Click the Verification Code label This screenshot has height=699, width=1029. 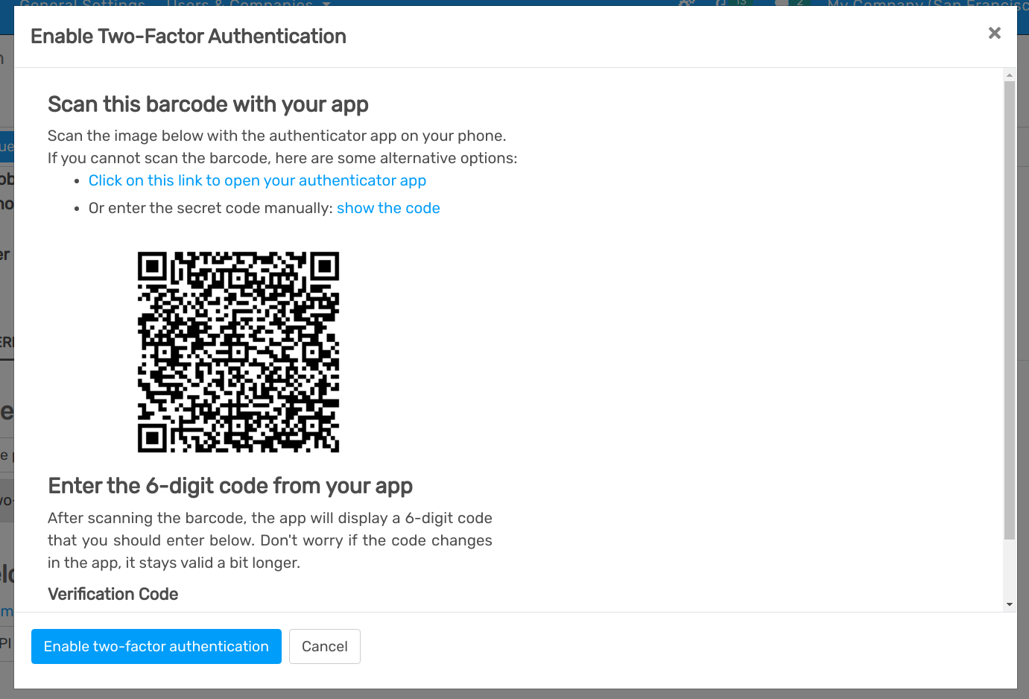(x=113, y=594)
